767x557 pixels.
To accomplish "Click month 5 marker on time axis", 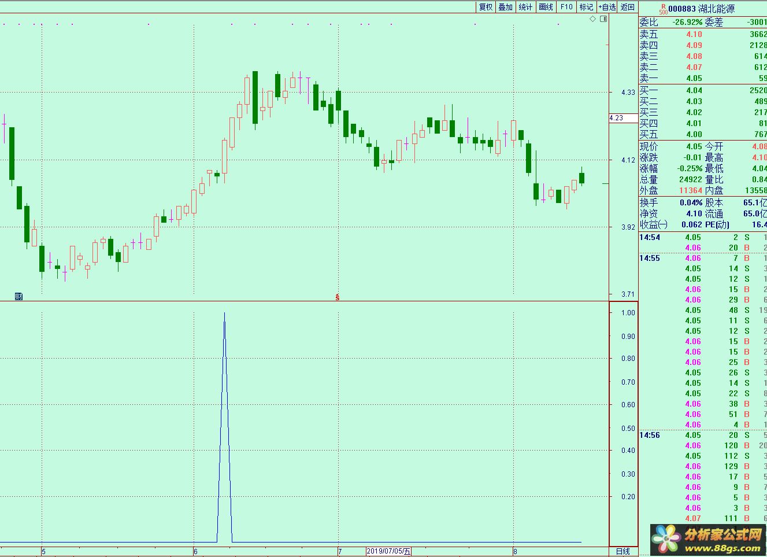I will coord(43,552).
